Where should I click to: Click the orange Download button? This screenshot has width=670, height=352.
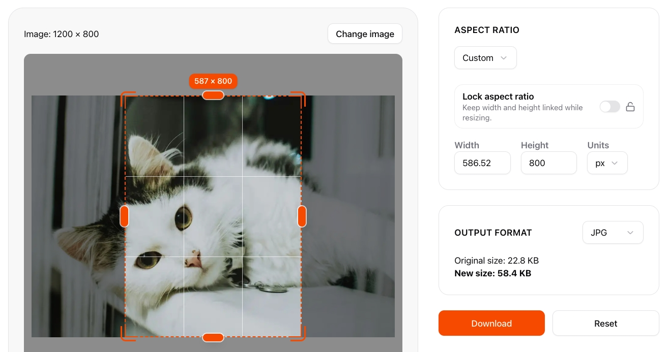point(491,324)
